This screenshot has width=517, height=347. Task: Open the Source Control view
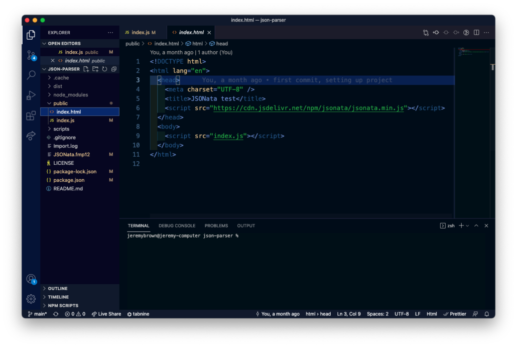(31, 55)
